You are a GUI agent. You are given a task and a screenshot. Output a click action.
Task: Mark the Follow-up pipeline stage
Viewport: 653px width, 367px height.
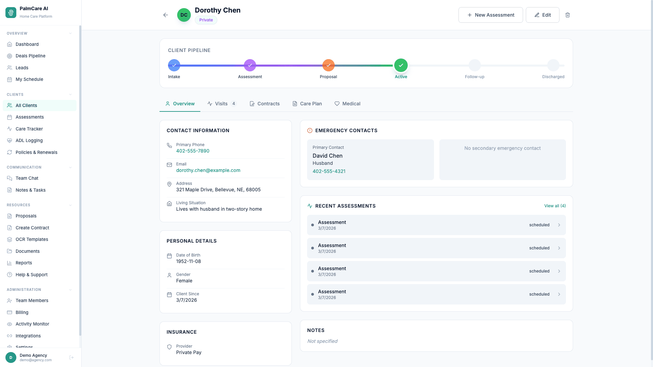474,65
